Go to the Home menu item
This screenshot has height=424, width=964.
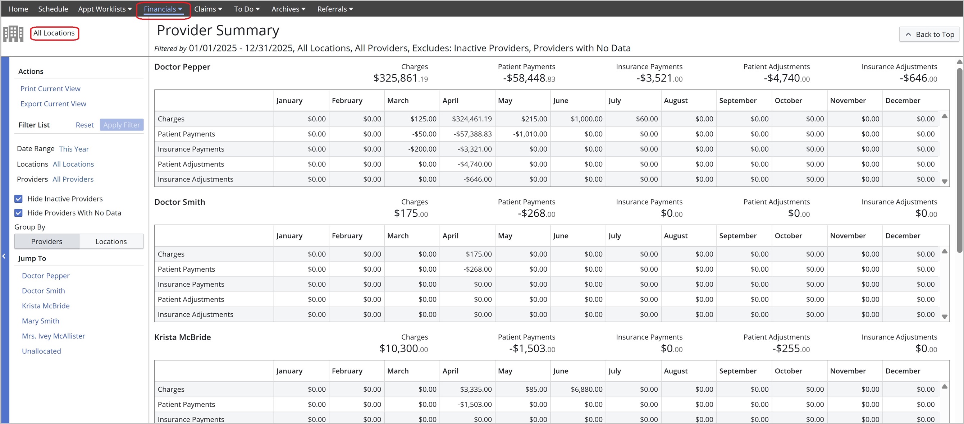tap(18, 9)
